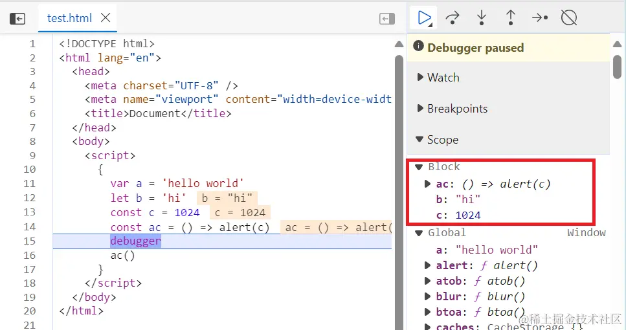Screen dimensions: 626x330
Task: Close the test.html tab
Action: pyautogui.click(x=106, y=17)
